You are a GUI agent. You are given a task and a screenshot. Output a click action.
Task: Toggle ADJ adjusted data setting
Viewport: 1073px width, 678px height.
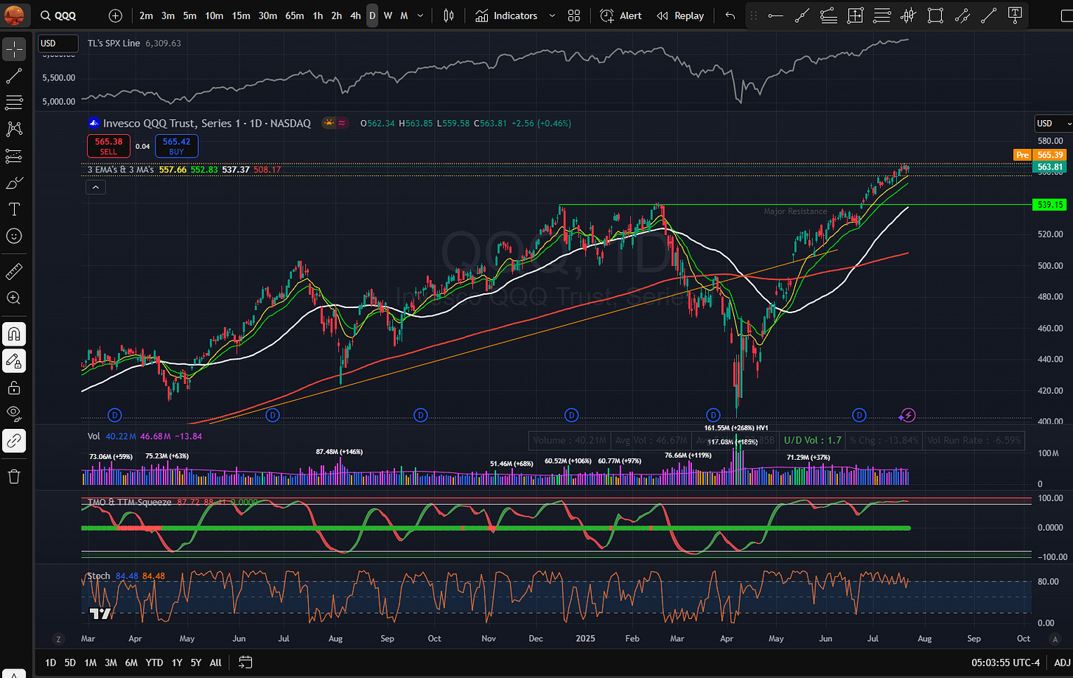click(x=1063, y=663)
